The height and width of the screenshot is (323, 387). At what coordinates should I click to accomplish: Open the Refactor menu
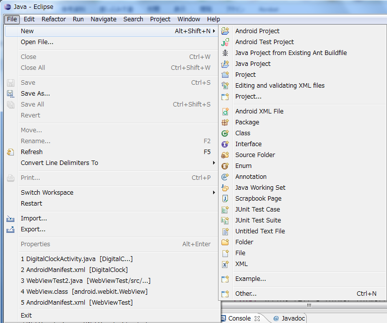coord(54,19)
